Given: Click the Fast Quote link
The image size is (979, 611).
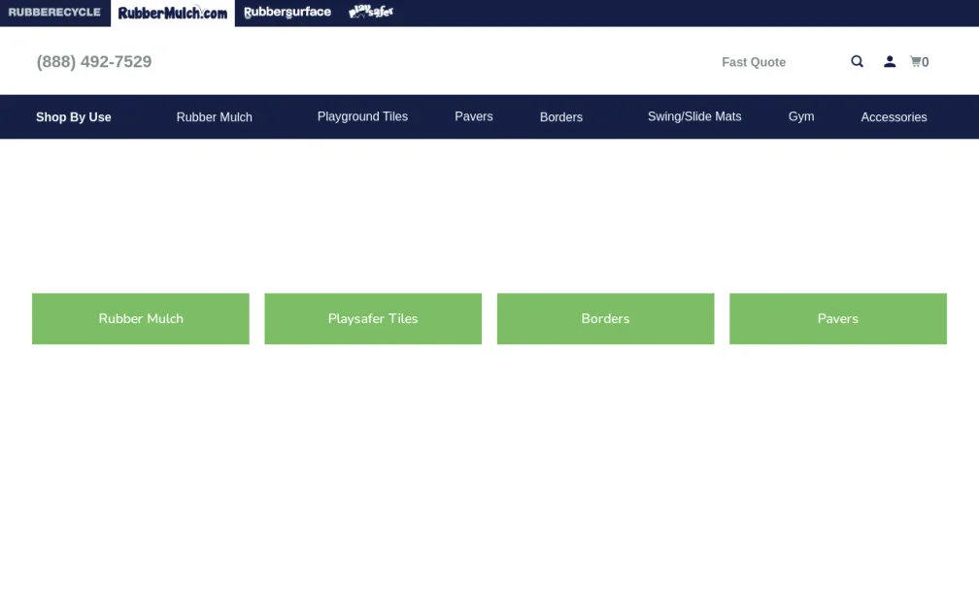Looking at the screenshot, I should pyautogui.click(x=753, y=62).
